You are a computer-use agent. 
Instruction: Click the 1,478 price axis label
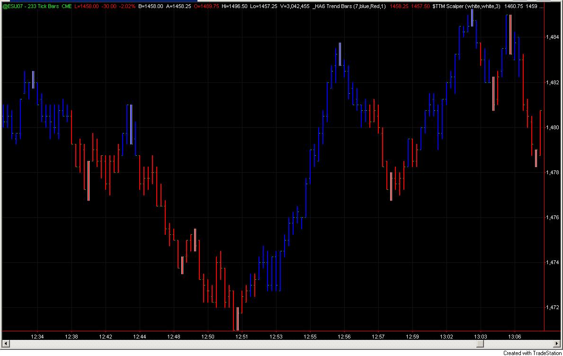(552, 173)
